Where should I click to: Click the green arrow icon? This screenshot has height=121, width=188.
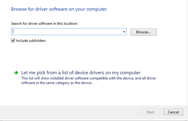(16, 73)
